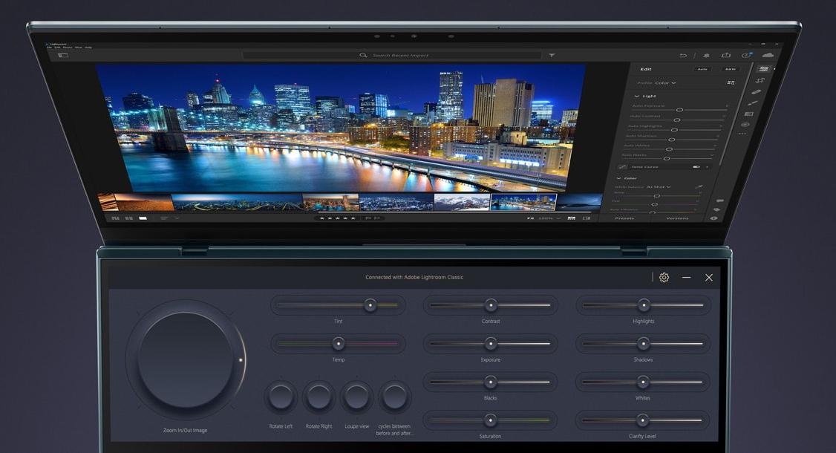Viewport: 836px width, 453px height.
Task: Collapse the Light section
Action: coord(637,96)
